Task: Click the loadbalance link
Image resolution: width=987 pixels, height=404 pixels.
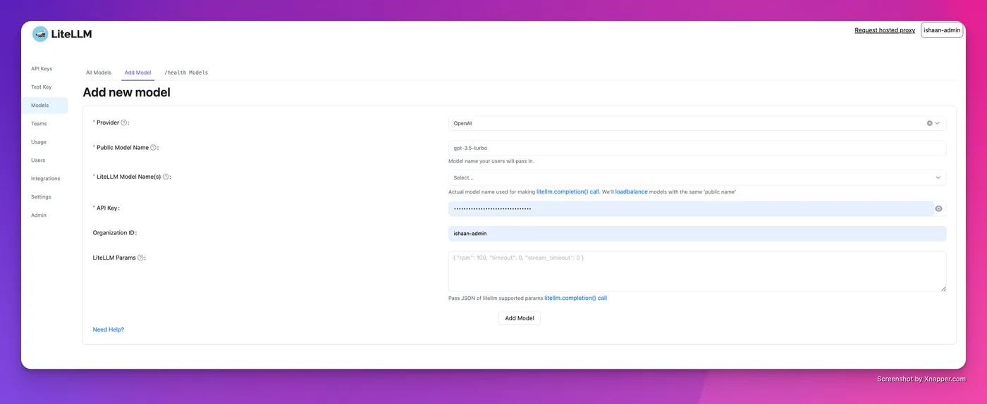Action: tap(631, 191)
